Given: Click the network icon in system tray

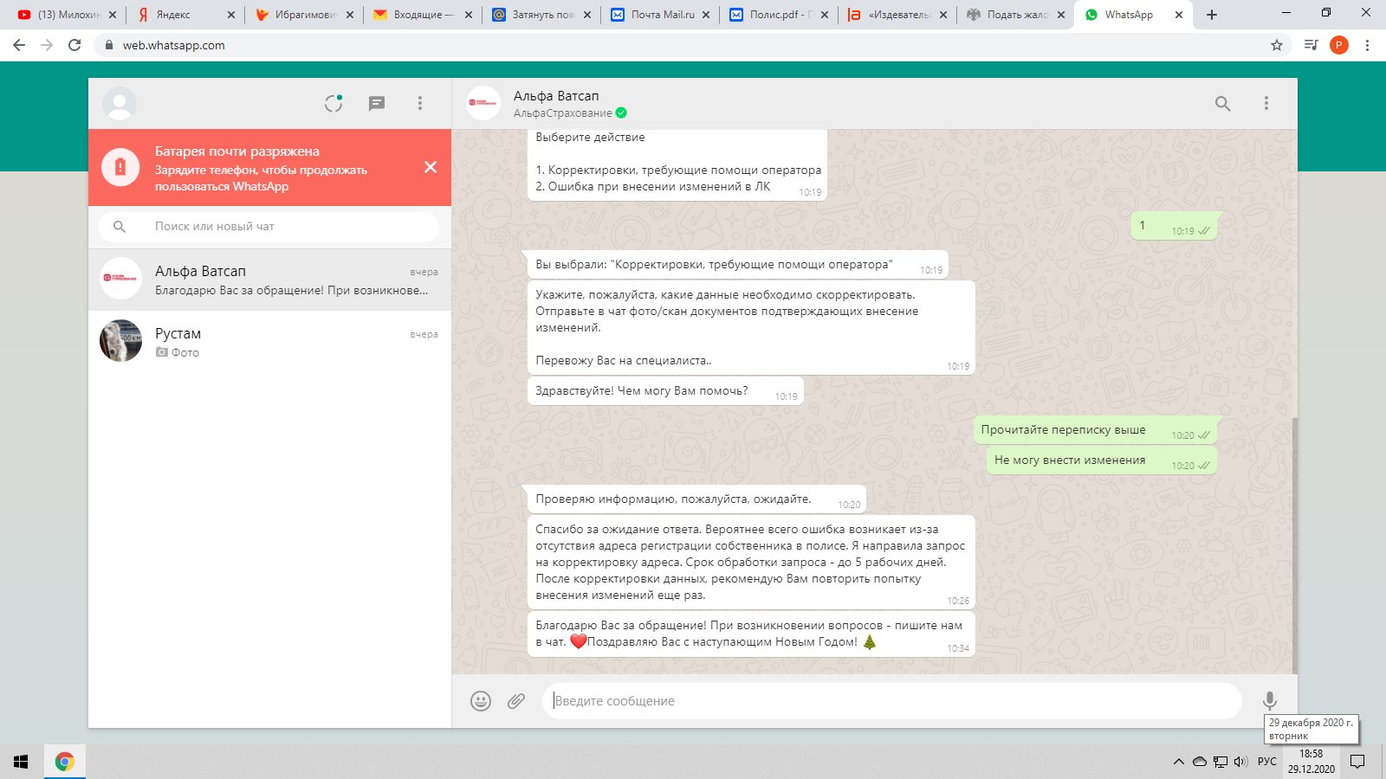Looking at the screenshot, I should tap(1221, 762).
